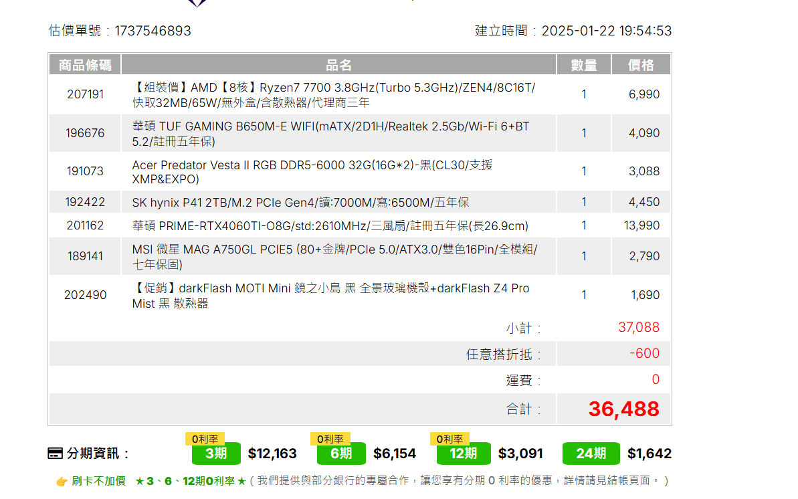The width and height of the screenshot is (798, 499).
Task: Click the 0利率 tag above 12期
Action: [450, 439]
